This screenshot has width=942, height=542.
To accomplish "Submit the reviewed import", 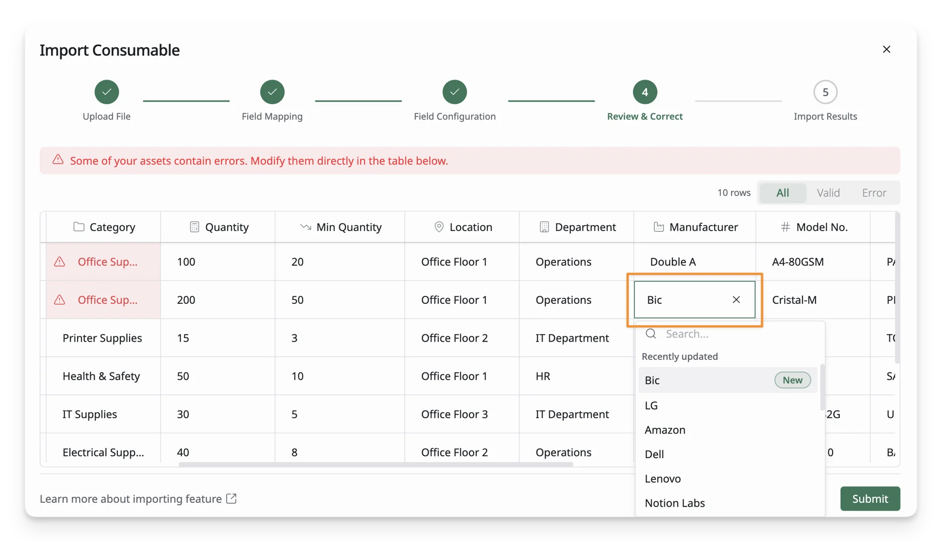I will pyautogui.click(x=870, y=498).
